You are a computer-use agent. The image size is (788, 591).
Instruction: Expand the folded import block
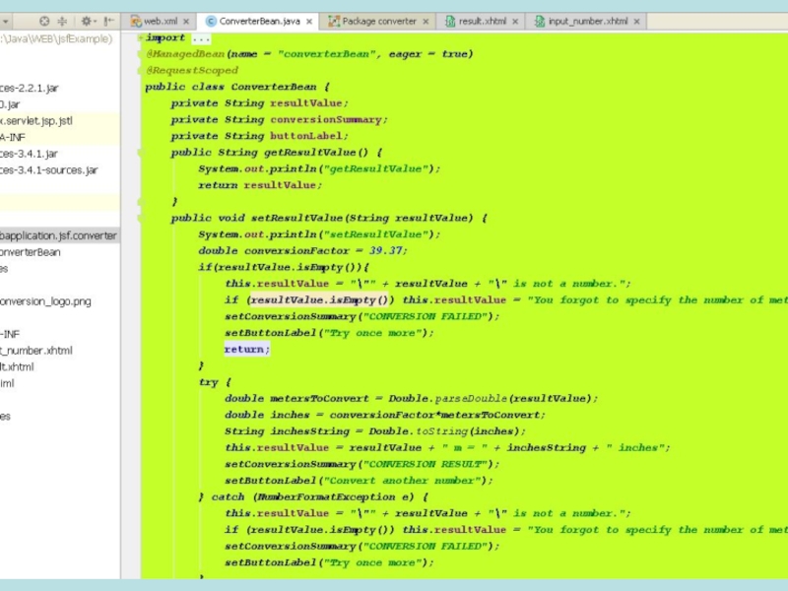139,38
